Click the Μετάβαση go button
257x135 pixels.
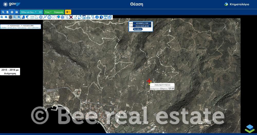138,29
